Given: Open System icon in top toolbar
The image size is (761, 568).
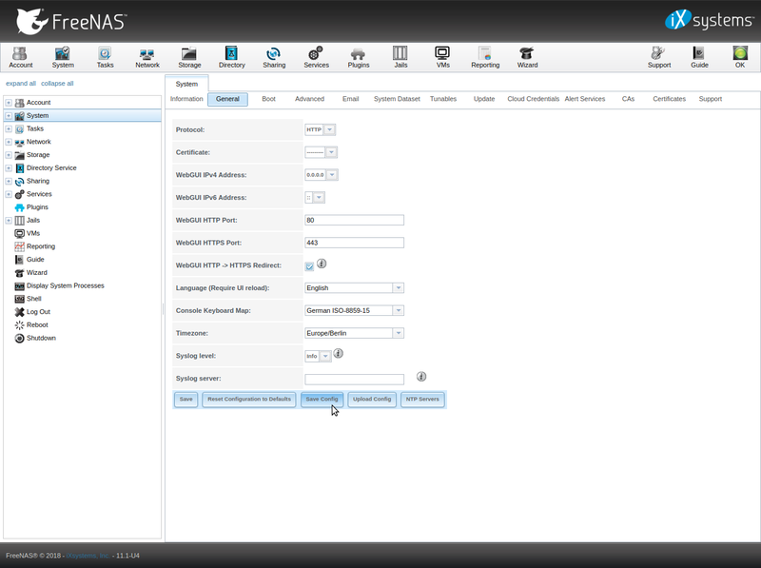Looking at the screenshot, I should coord(63,57).
